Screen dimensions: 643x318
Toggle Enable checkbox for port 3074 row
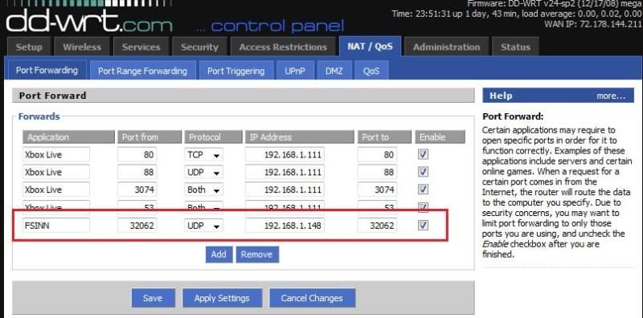point(424,190)
